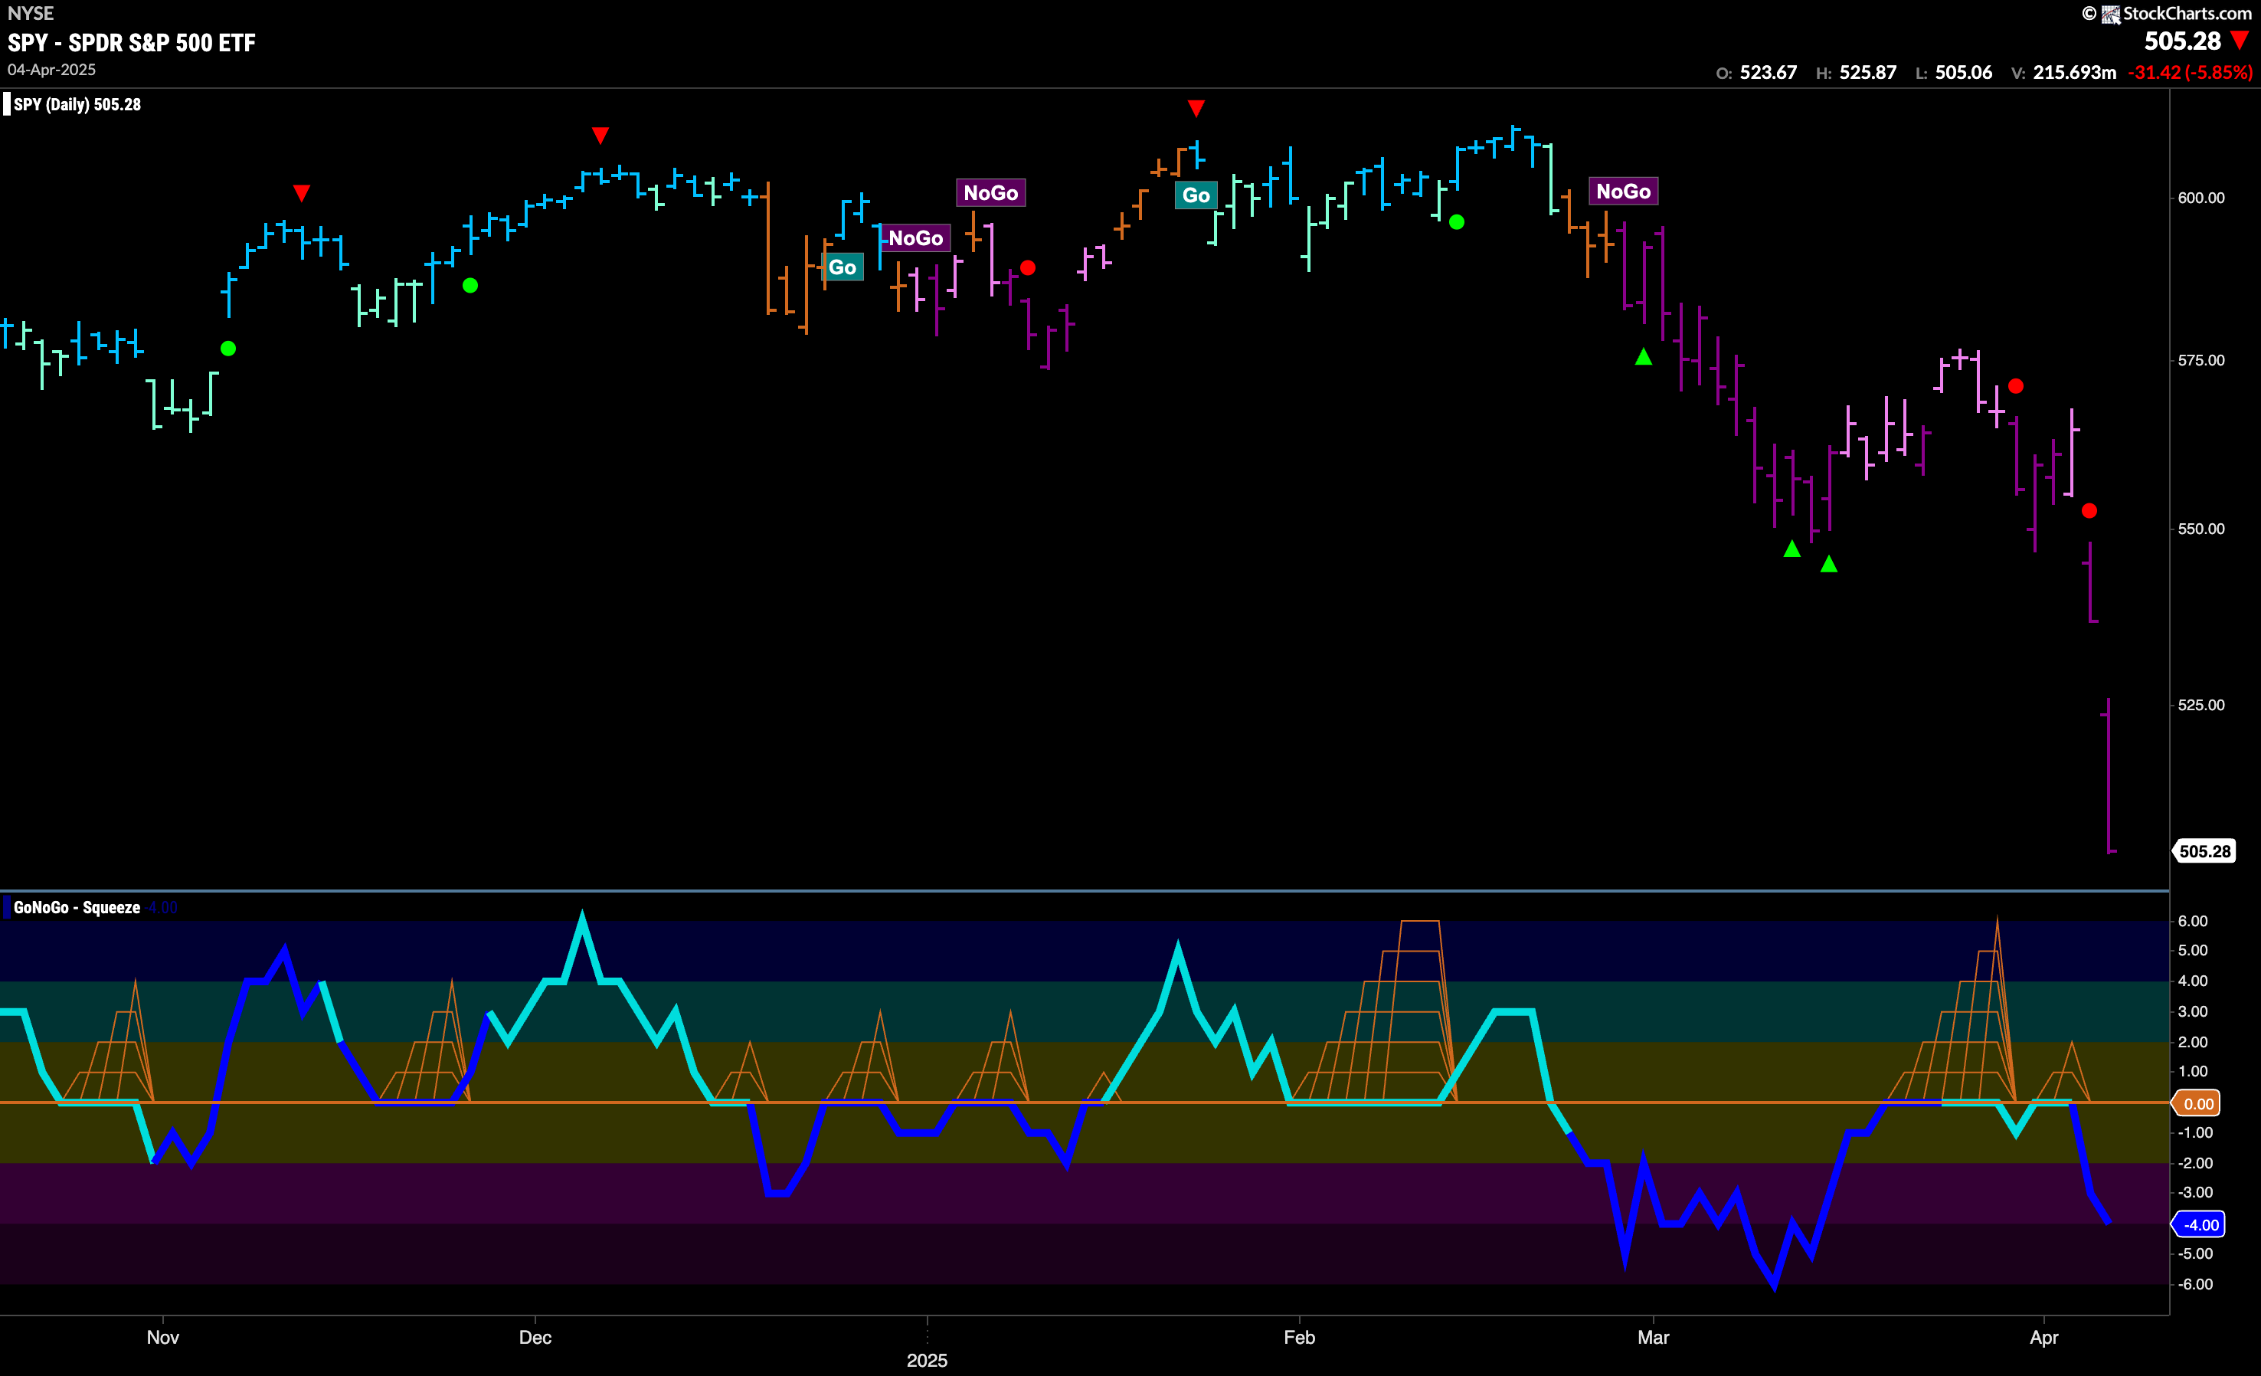
Task: Click the 04-Apr-2025 date label
Action: 51,70
